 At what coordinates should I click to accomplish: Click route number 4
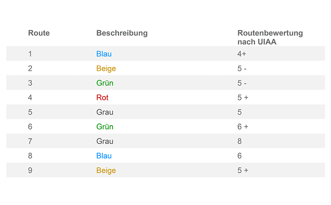pyautogui.click(x=30, y=97)
